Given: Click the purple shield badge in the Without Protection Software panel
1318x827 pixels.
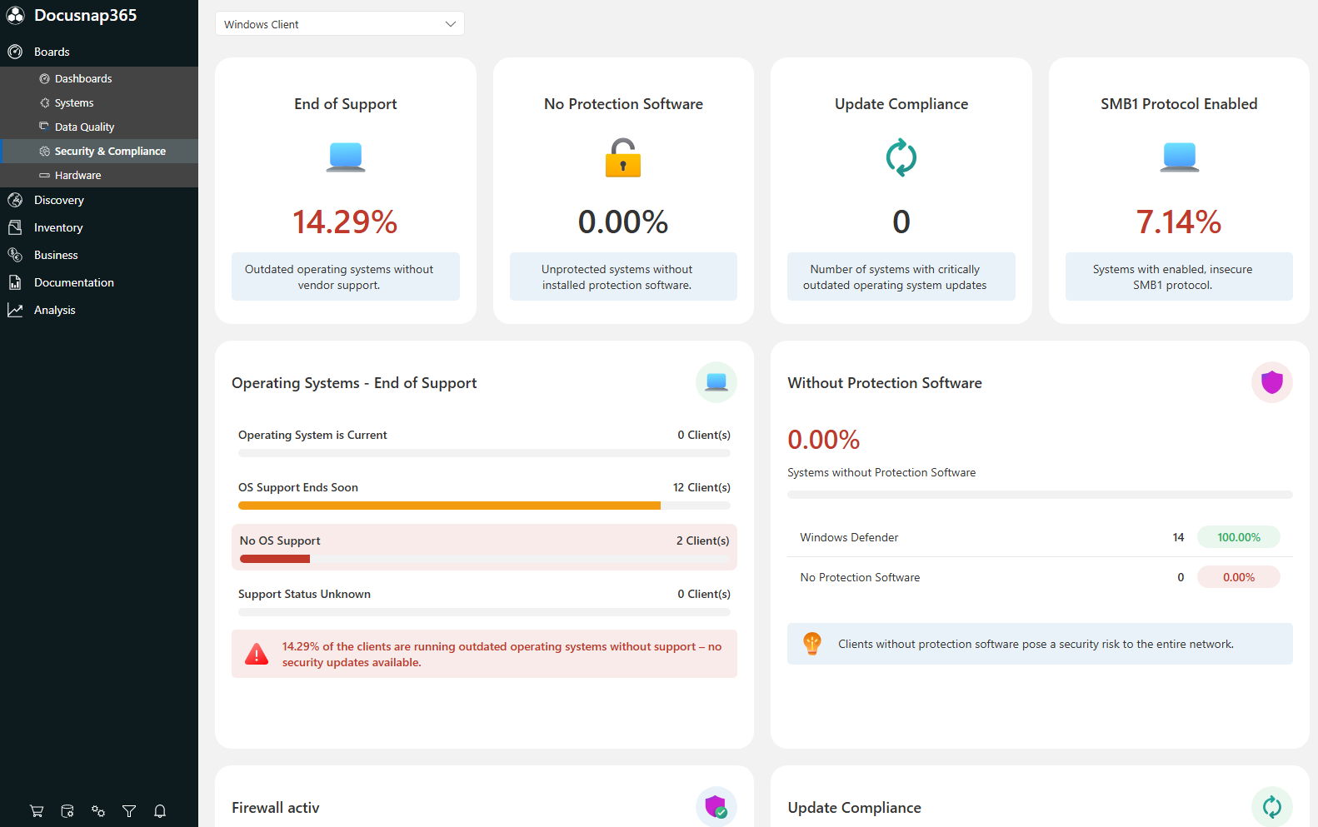Looking at the screenshot, I should [1272, 382].
